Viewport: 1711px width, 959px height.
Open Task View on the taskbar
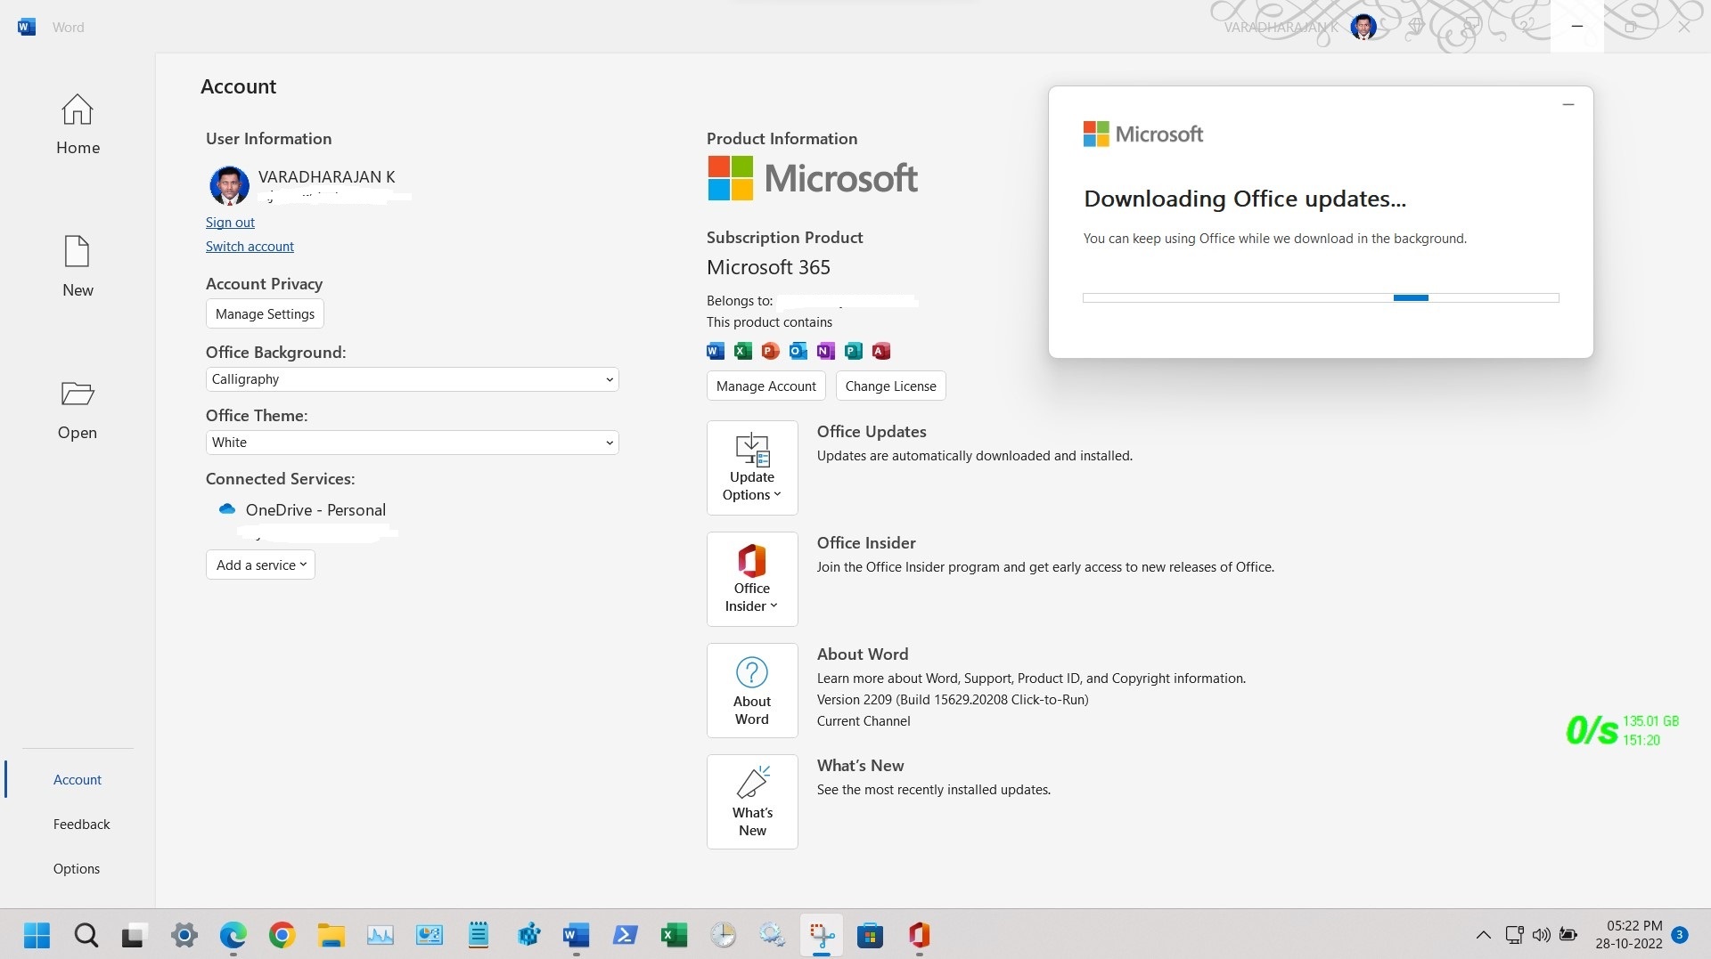coord(134,935)
